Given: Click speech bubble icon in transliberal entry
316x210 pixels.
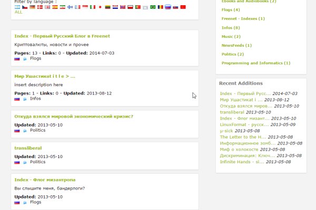Looking at the screenshot, I should [x=25, y=162].
